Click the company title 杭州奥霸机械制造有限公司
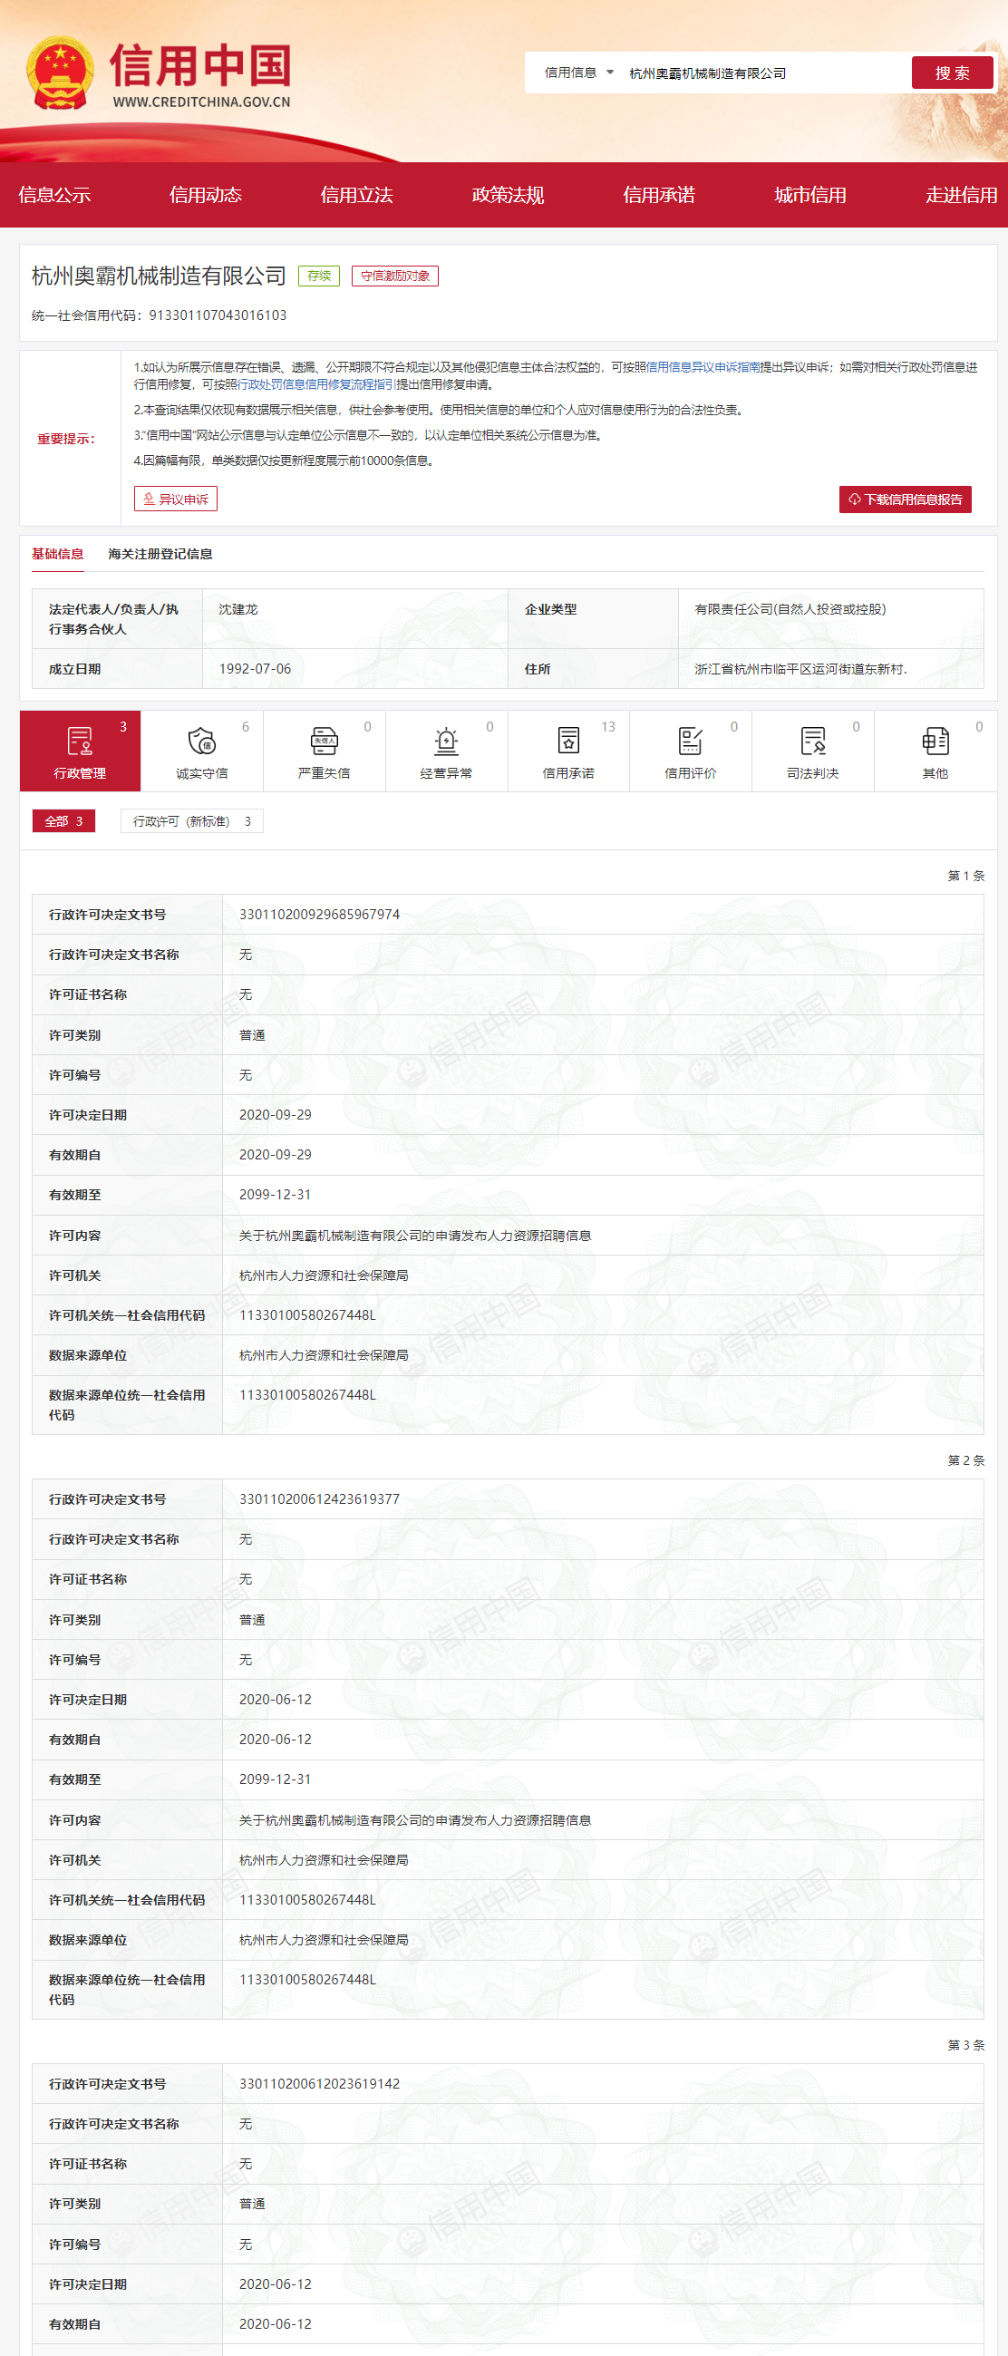Screen dimensions: 1008x2356 [160, 276]
